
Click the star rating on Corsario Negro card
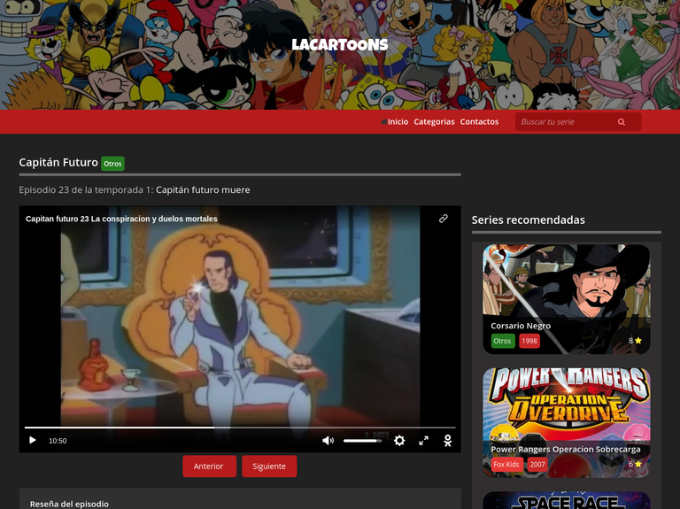[635, 341]
